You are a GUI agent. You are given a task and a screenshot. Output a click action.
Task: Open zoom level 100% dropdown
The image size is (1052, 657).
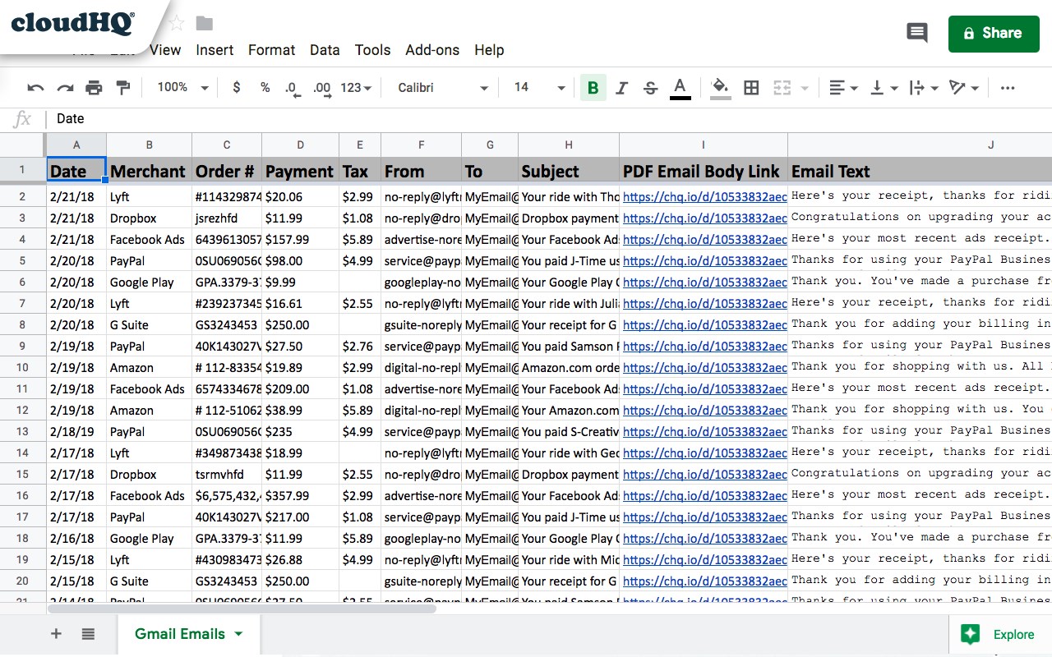[182, 87]
